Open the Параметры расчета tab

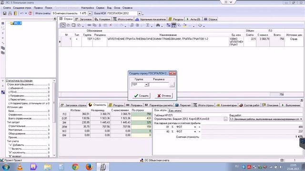[x=159, y=105]
